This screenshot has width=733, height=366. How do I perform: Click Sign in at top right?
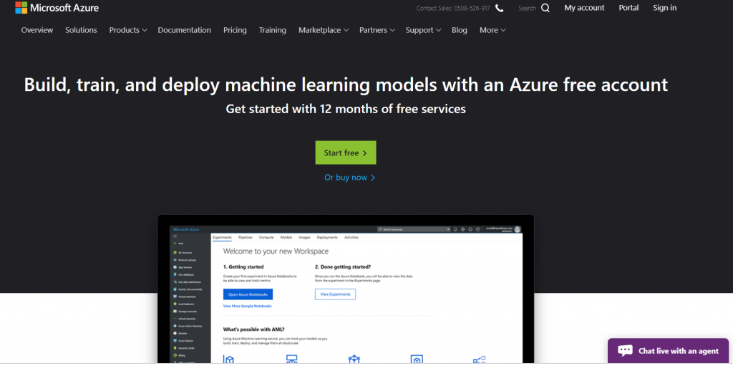[664, 8]
